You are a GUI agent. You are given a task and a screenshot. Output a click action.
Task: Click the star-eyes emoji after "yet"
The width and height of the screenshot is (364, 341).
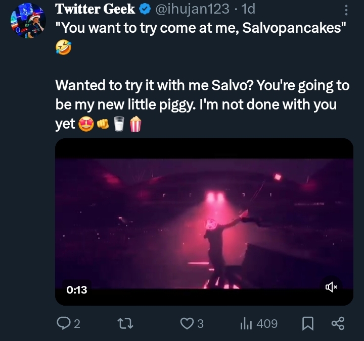tap(85, 124)
